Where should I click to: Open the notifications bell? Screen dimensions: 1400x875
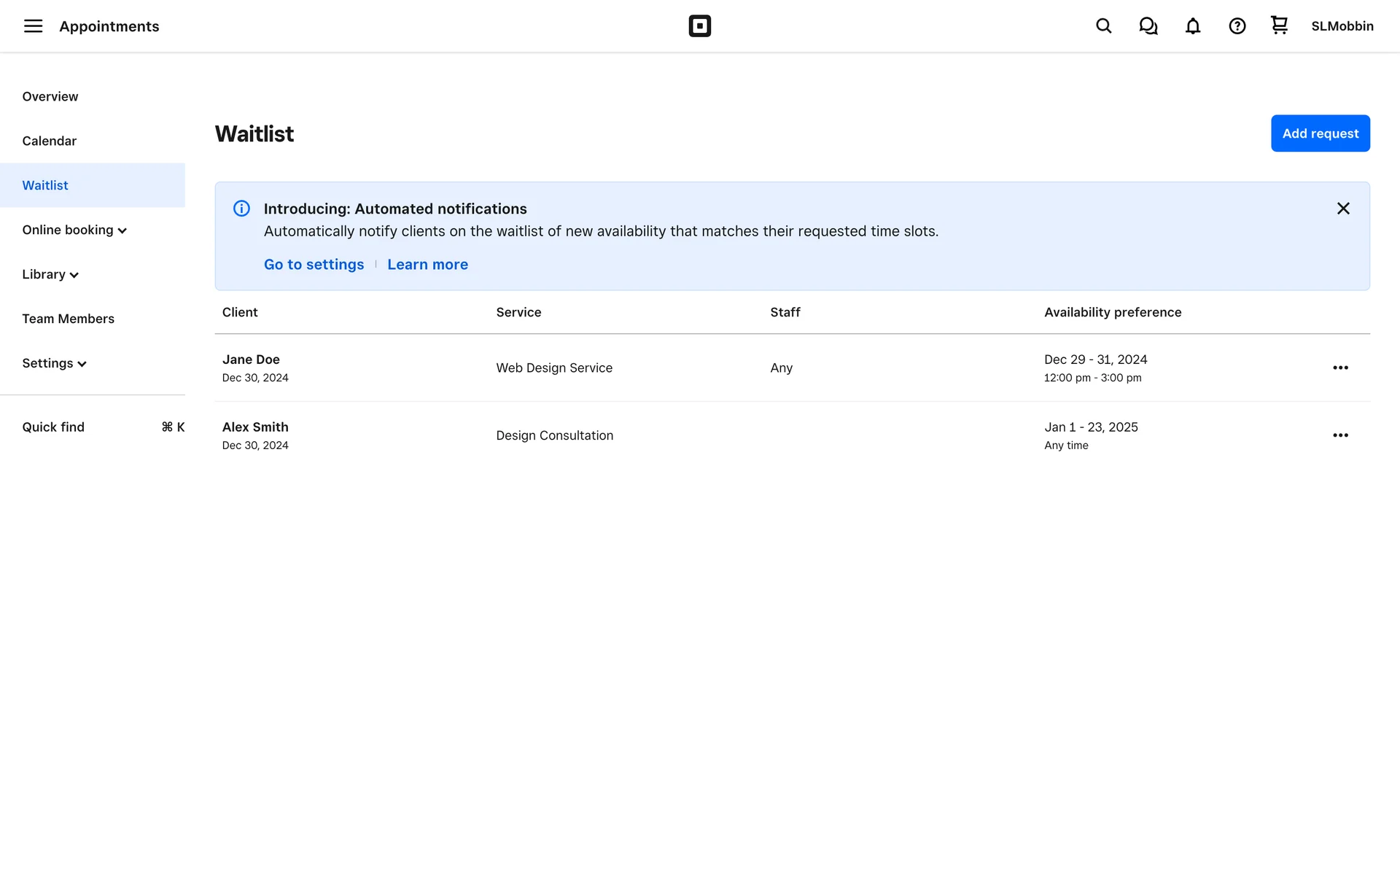[x=1193, y=26]
